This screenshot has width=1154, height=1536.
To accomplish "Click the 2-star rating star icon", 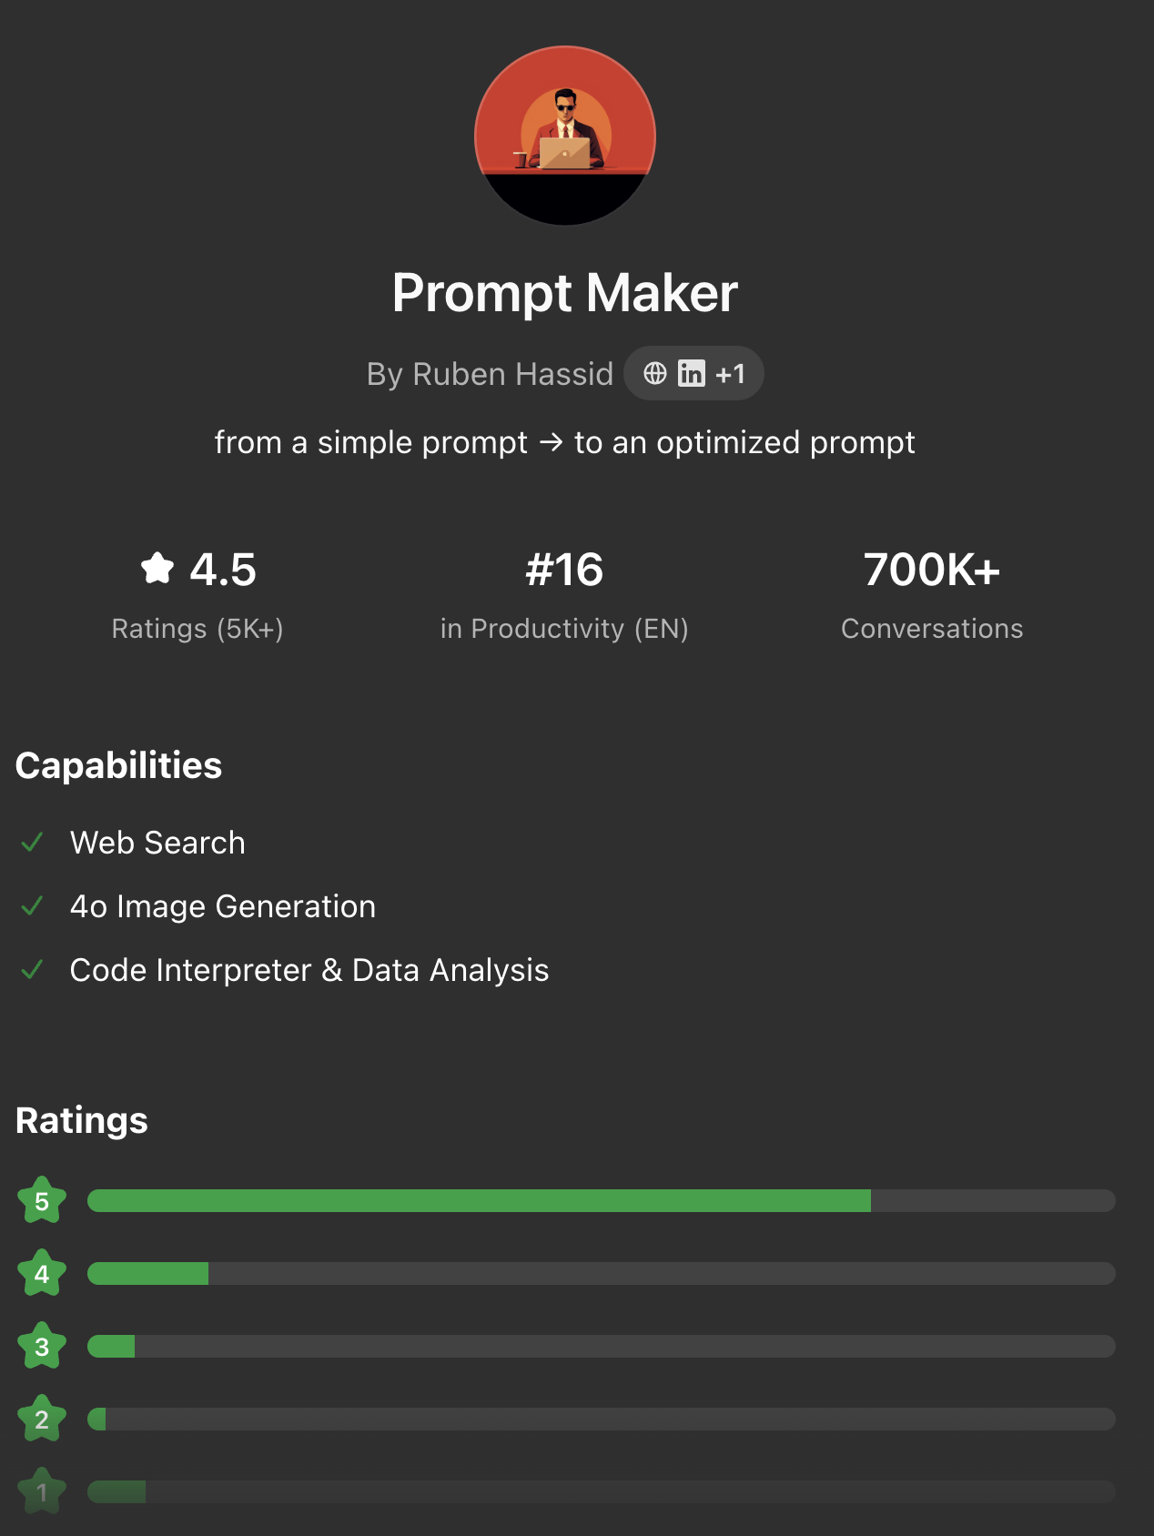I will pos(42,1418).
